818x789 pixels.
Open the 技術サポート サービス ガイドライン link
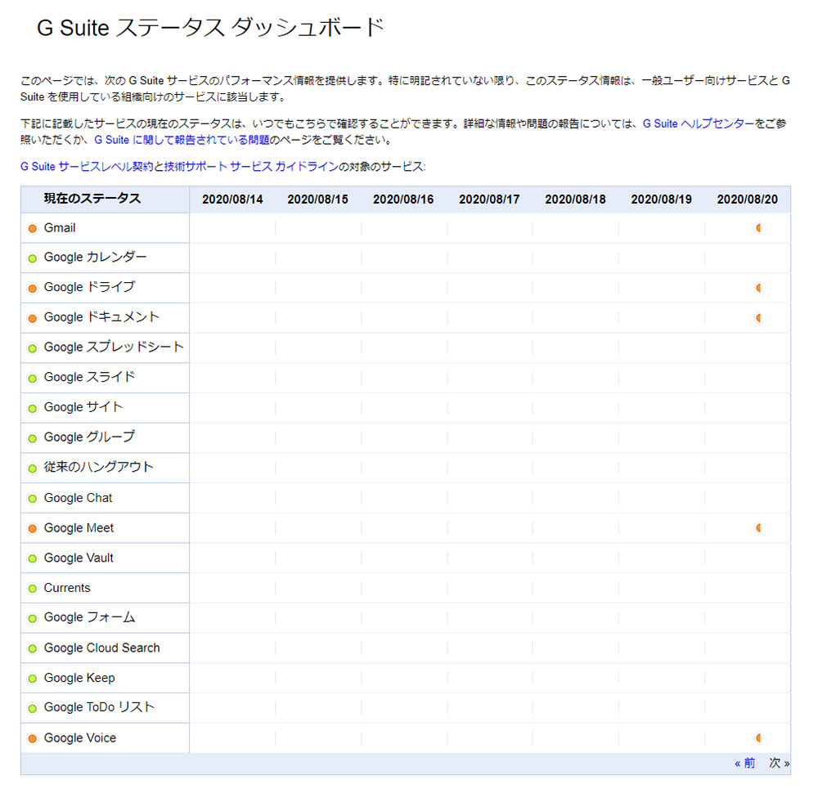251,166
